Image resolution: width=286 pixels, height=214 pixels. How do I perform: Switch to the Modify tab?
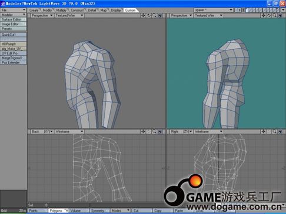coord(47,10)
